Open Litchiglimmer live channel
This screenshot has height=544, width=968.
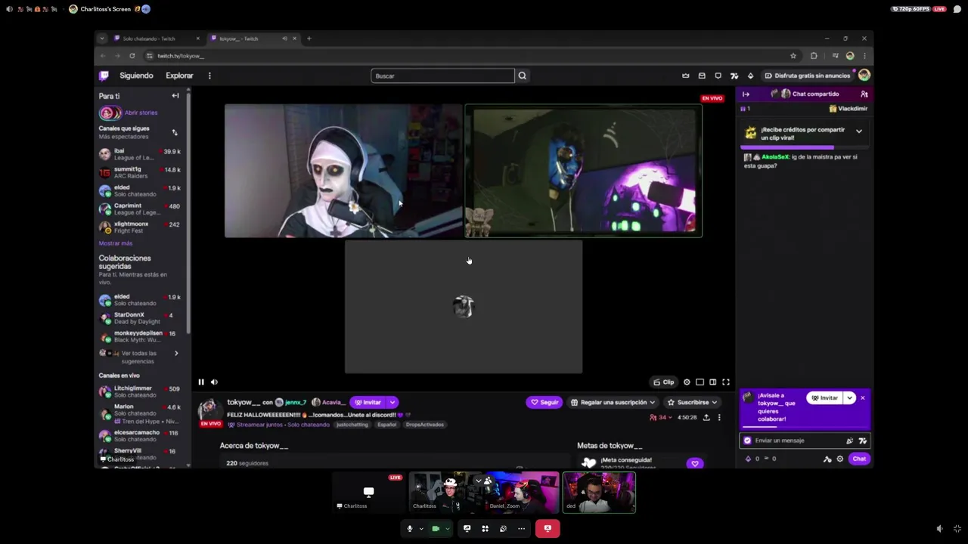pyautogui.click(x=140, y=391)
